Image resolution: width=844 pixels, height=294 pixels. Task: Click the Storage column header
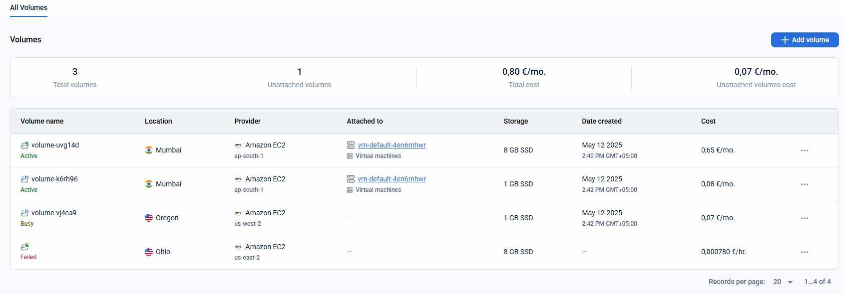[x=515, y=121]
